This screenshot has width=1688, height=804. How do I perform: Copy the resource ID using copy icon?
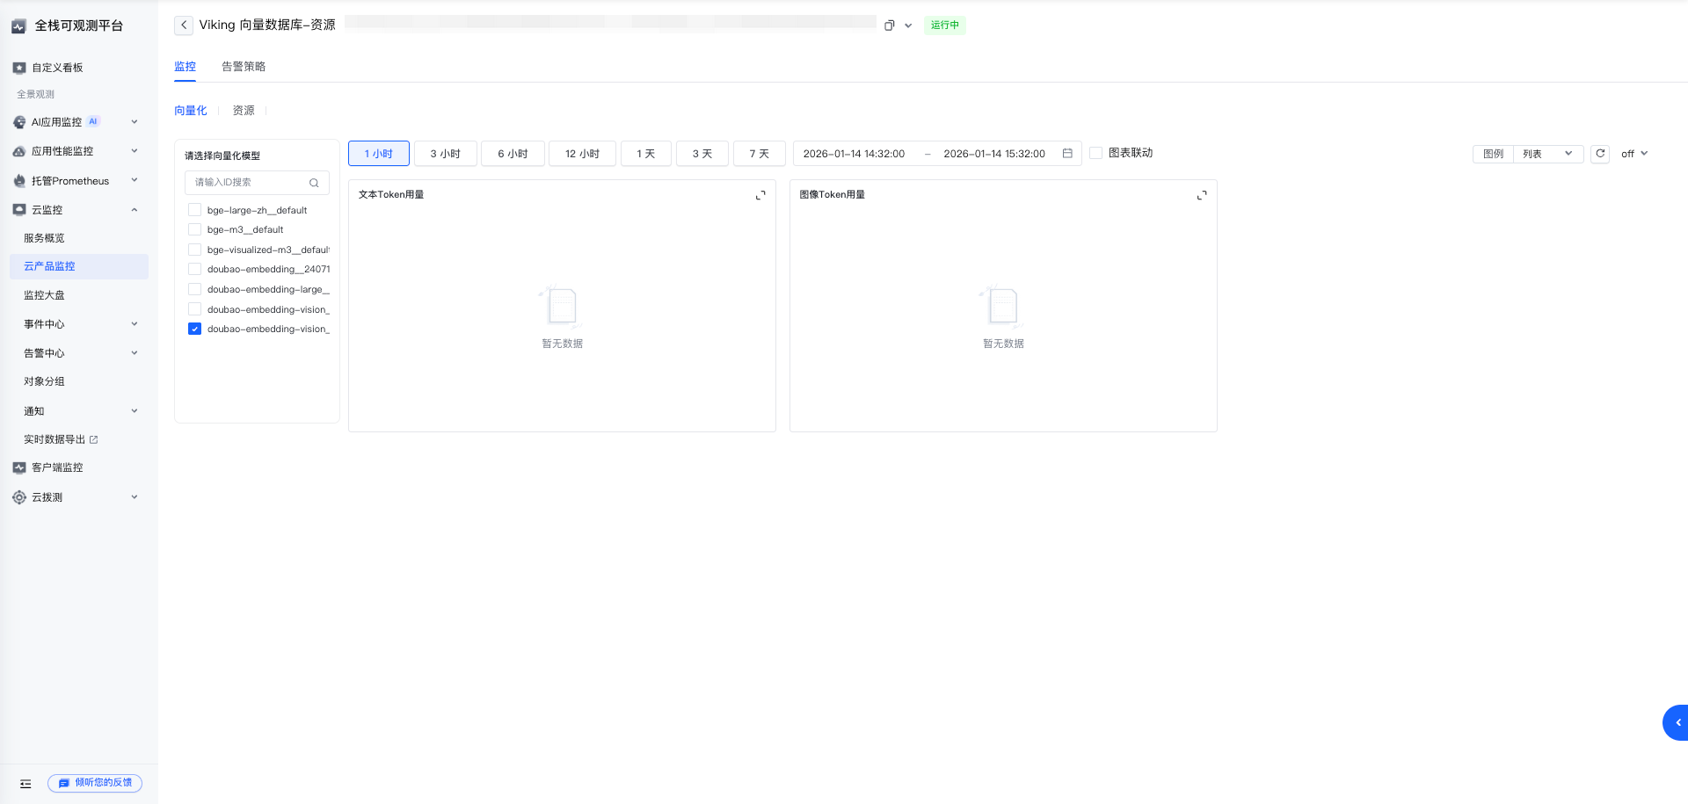pos(889,25)
